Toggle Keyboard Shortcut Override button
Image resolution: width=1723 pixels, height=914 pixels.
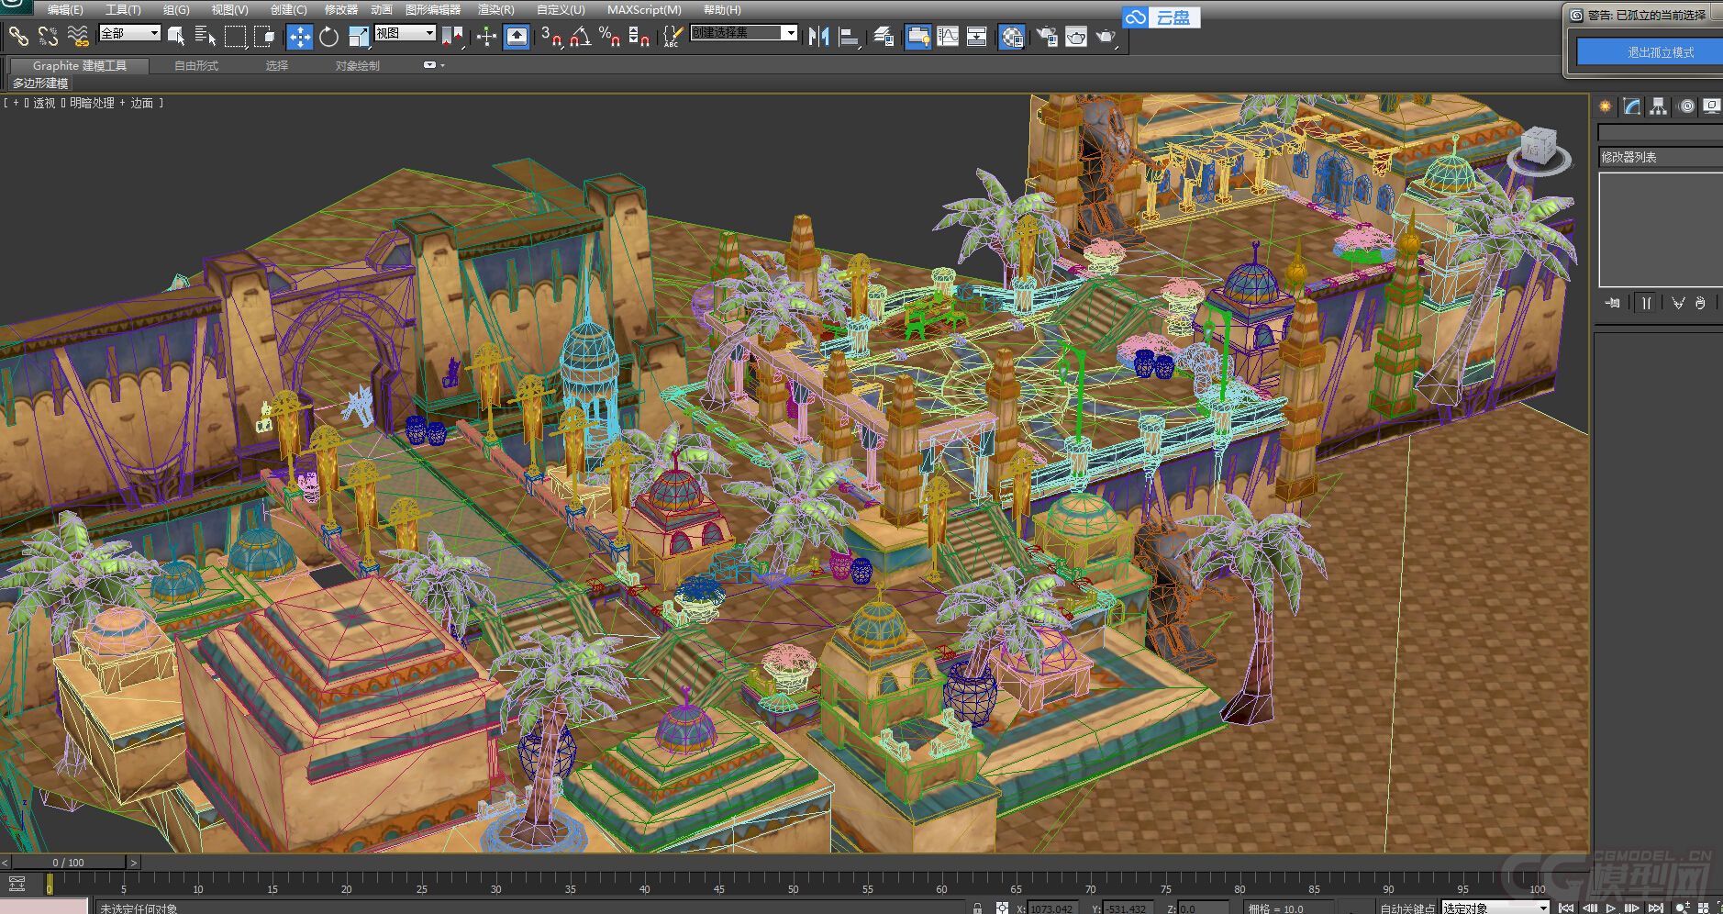[517, 37]
